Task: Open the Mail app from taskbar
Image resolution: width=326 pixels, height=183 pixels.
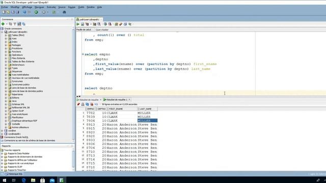Action: [52, 180]
